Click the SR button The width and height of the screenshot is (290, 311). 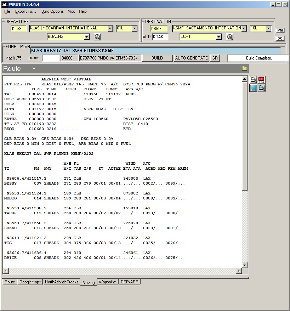point(215,58)
